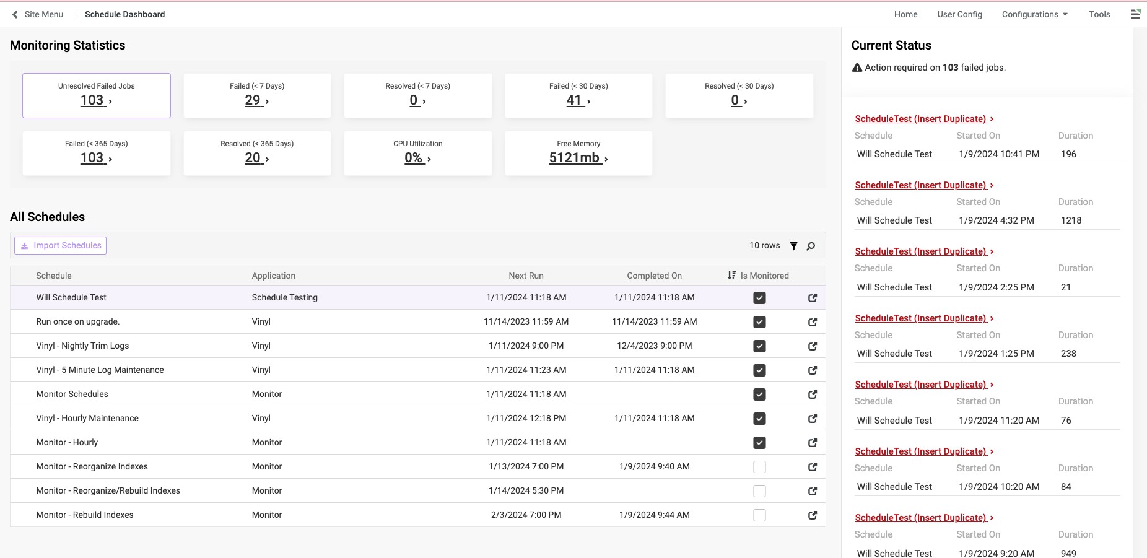Check Is Monitored for Monitor - Rebuild Indexes
Screen dimensions: 1147x558
pyautogui.click(x=759, y=515)
